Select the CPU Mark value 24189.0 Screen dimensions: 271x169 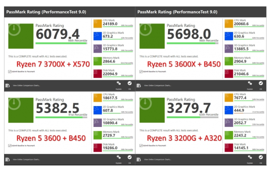(x=110, y=24)
